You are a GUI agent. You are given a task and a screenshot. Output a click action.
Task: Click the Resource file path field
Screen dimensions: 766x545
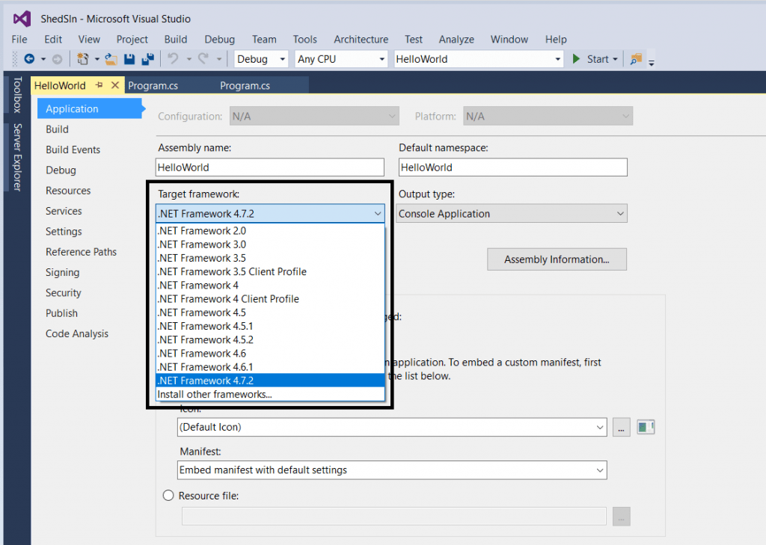[394, 517]
